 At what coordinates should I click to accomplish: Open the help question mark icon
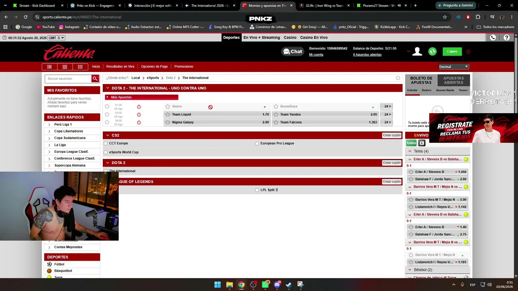point(506,38)
